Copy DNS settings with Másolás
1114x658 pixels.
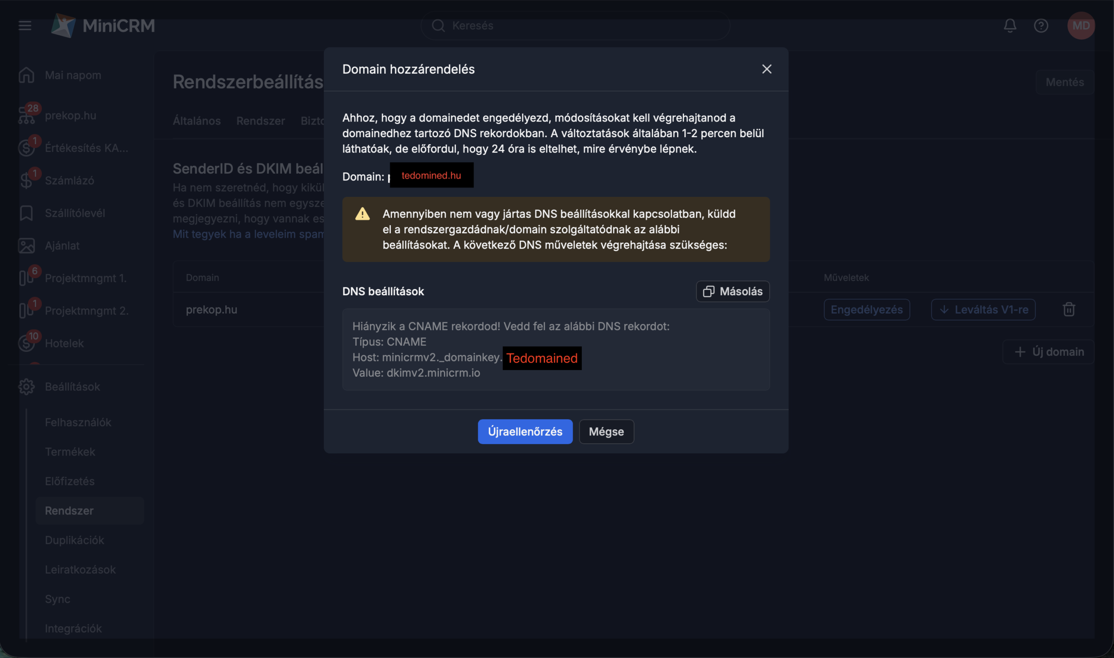coord(732,291)
